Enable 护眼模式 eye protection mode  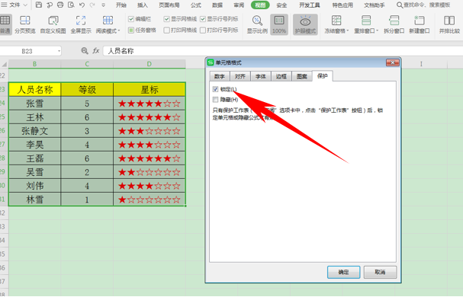(x=305, y=24)
